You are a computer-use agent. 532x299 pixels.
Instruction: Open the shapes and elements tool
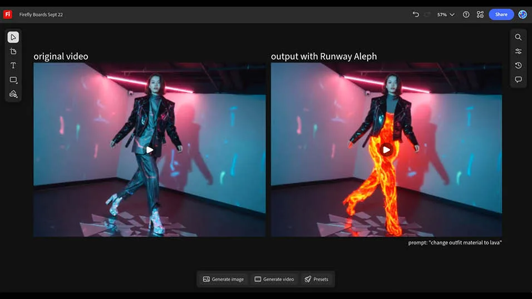coord(13,94)
